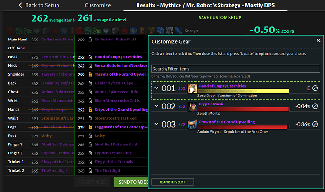Image resolution: width=325 pixels, height=192 pixels.
Task: Exclude Cryptic Mask with its ban icon
Action: tap(315, 106)
